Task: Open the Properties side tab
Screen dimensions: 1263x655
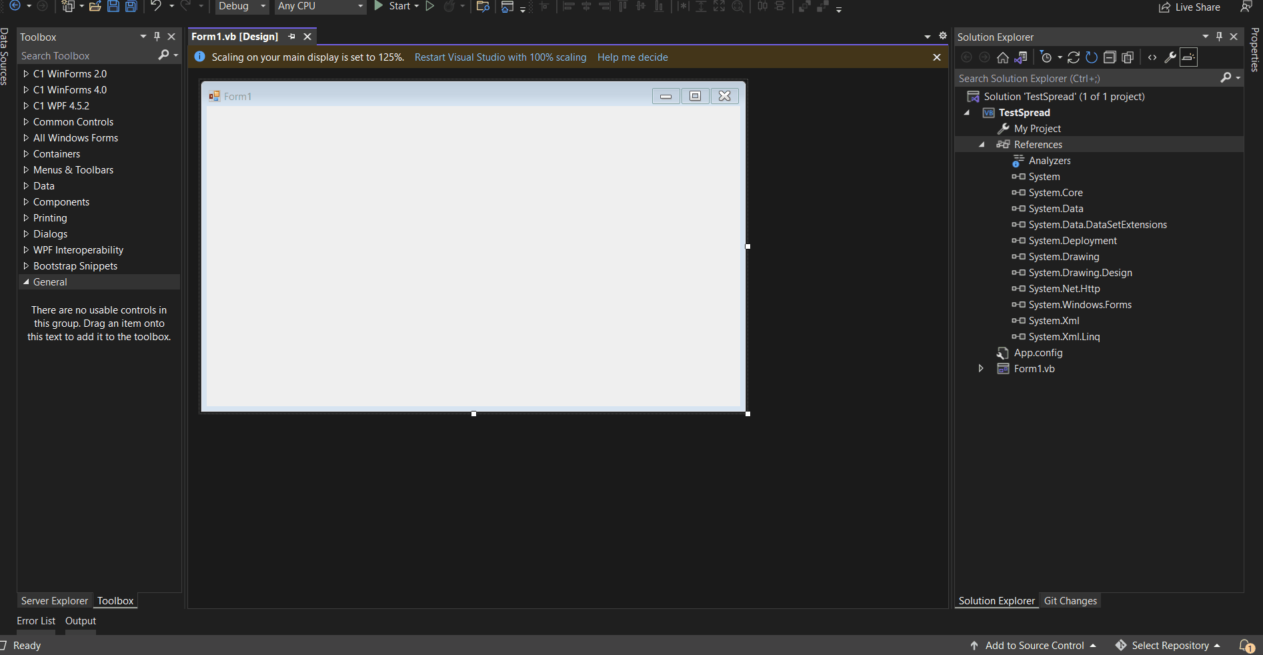Action: pyautogui.click(x=1255, y=49)
